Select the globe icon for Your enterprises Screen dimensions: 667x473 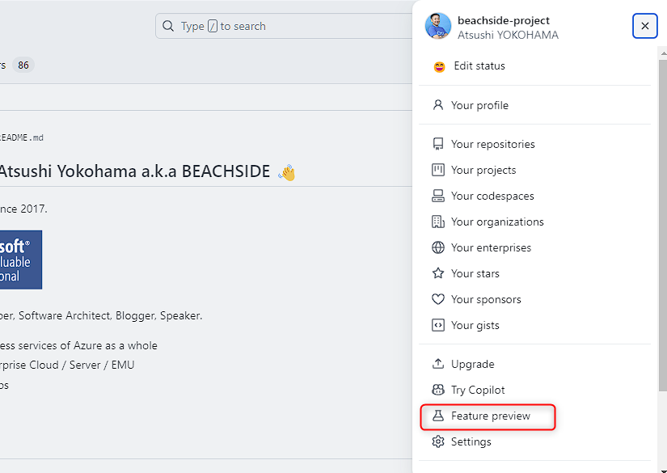coord(437,247)
